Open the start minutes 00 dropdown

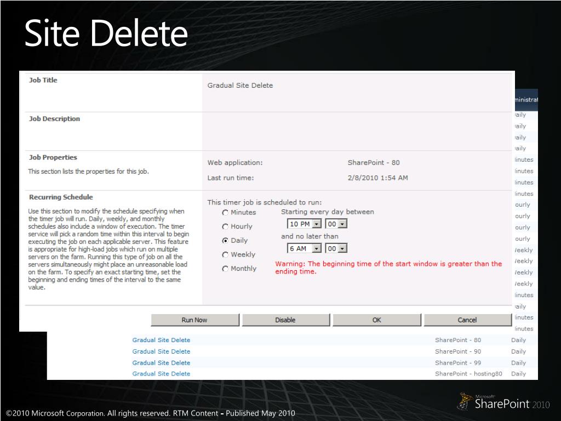coord(336,224)
